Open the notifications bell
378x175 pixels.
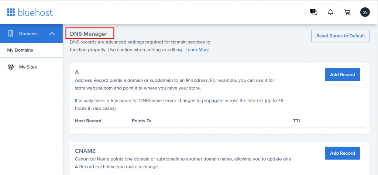point(330,12)
